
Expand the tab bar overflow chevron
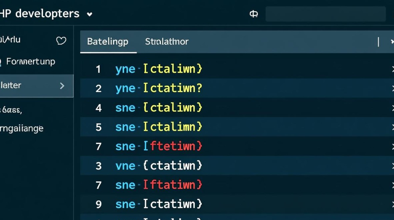click(392, 42)
